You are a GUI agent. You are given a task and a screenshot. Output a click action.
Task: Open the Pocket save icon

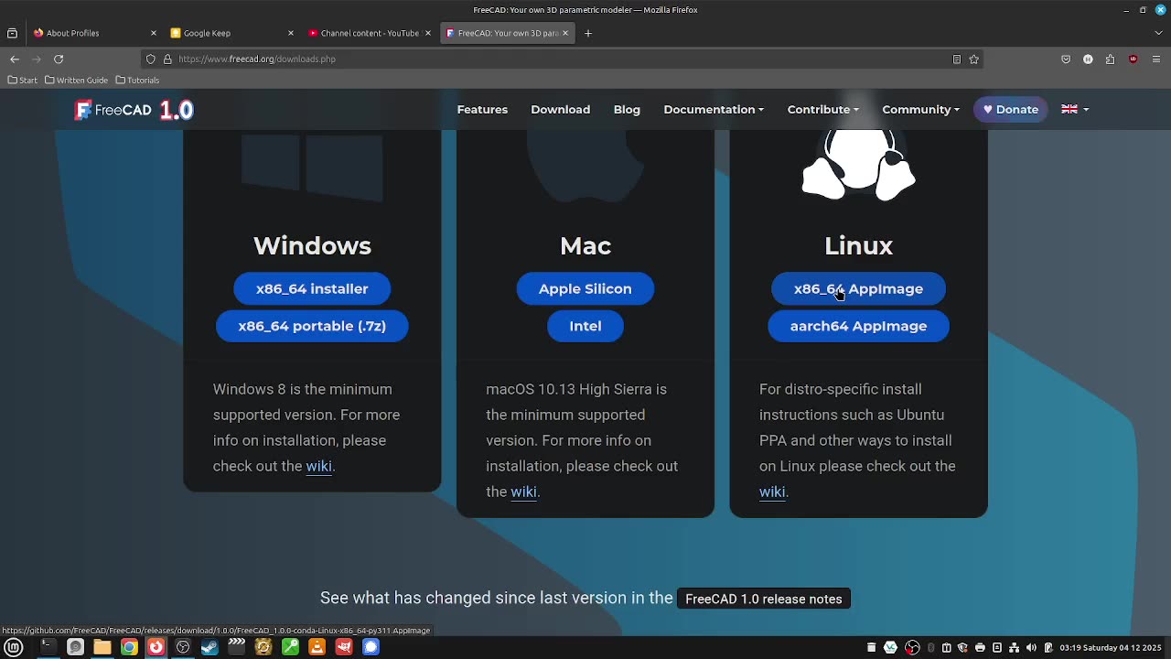pos(1066,59)
